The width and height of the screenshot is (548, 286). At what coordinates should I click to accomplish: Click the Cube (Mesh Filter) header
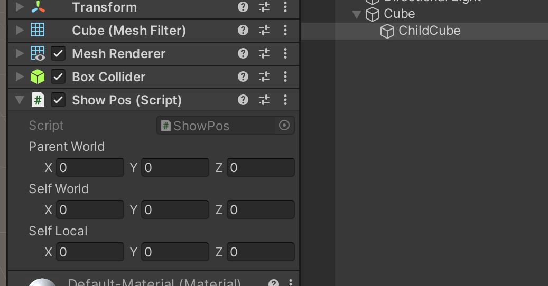coord(129,30)
